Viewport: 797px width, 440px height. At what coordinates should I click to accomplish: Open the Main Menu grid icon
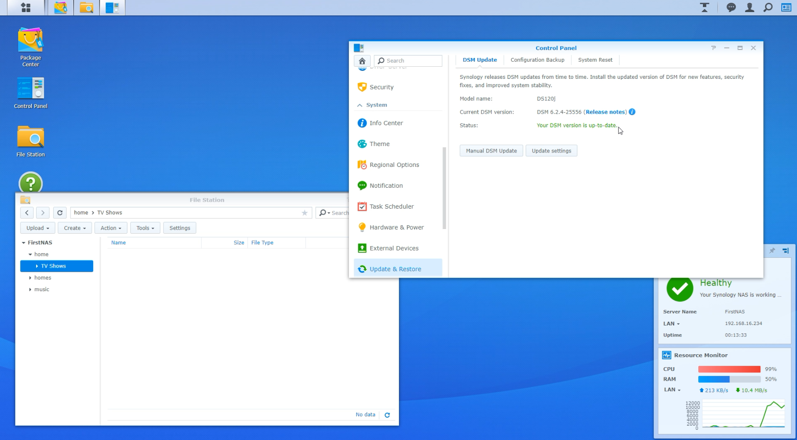tap(26, 7)
